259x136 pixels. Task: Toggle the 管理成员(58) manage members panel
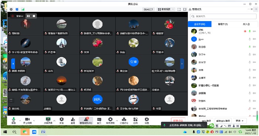click(x=86, y=120)
